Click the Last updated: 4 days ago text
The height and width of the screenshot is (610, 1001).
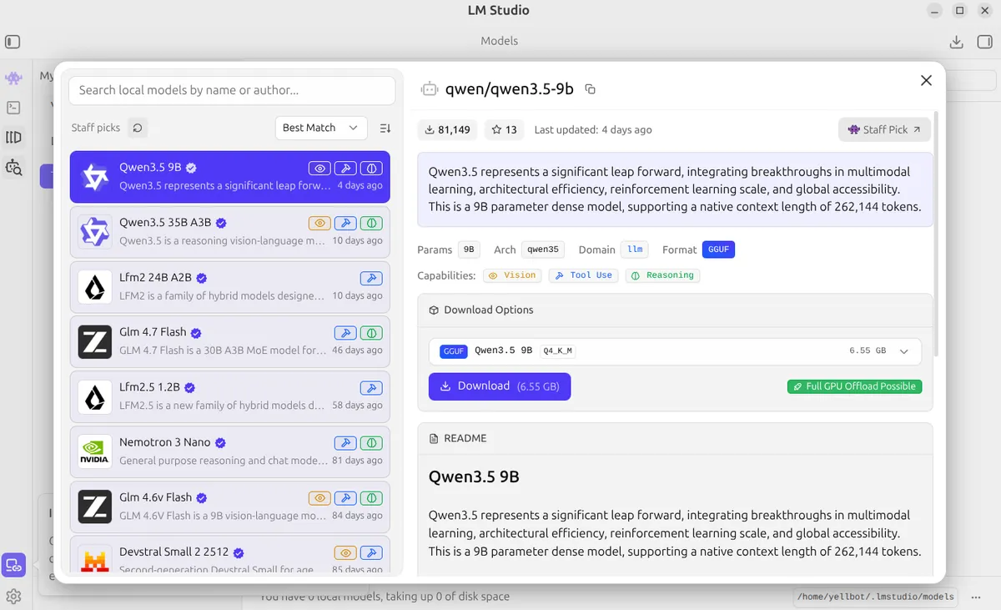click(x=593, y=129)
